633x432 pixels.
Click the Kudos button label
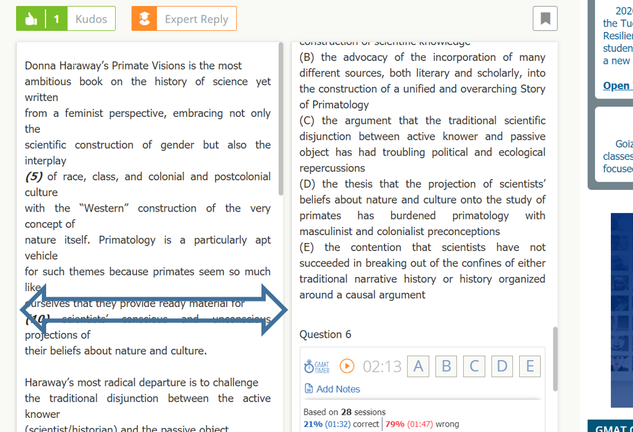coord(91,19)
